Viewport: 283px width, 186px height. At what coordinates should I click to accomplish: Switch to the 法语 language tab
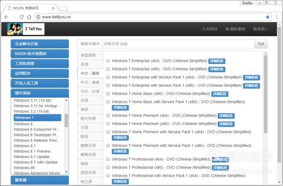(90, 100)
